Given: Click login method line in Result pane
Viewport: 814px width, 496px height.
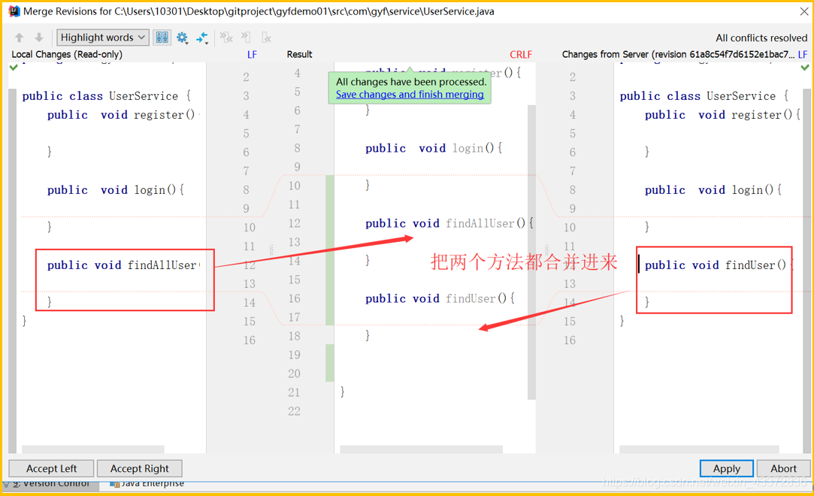Looking at the screenshot, I should pos(434,148).
